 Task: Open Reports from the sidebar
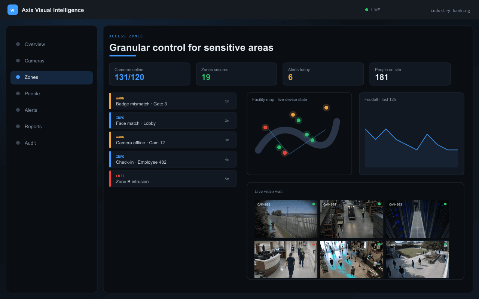click(x=52, y=126)
